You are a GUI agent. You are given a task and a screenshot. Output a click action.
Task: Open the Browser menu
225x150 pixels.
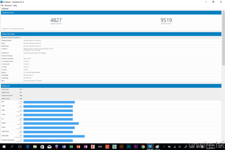coord(8,6)
